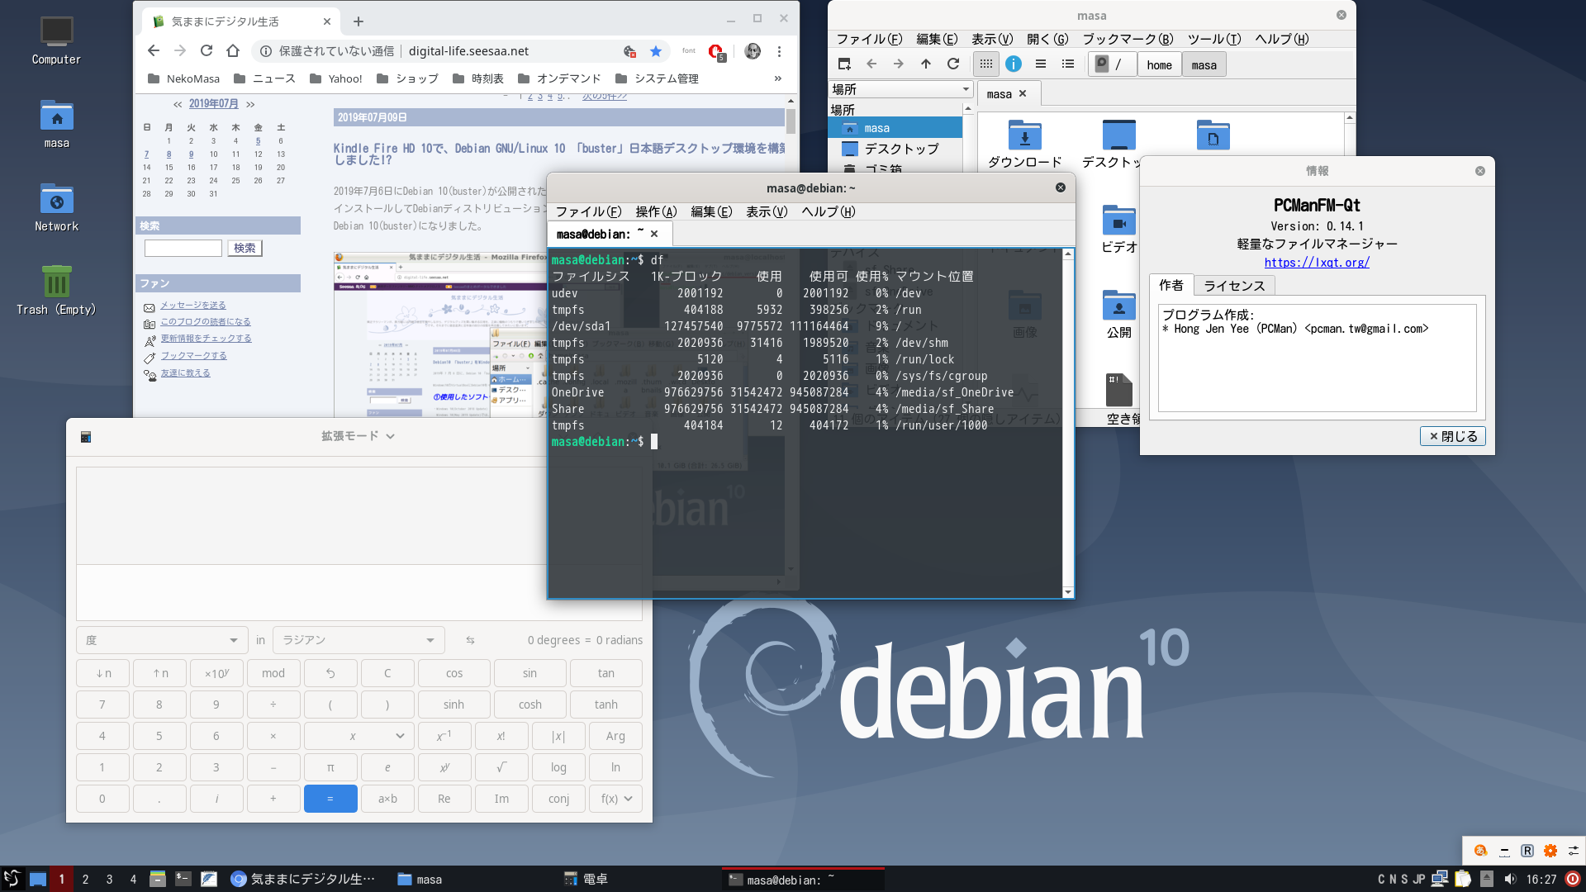Go up one folder in file manager
The width and height of the screenshot is (1586, 892).
click(x=926, y=64)
